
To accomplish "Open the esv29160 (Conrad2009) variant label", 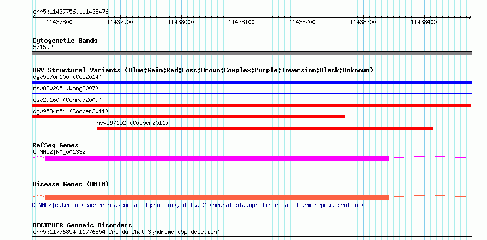I will pyautogui.click(x=67, y=100).
